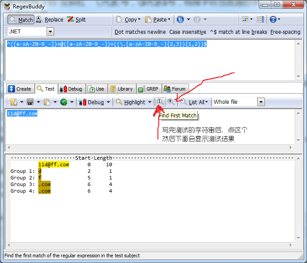Screen dimensions: 307x263
Task: Click the save test subject disk icon
Action: coord(30,102)
